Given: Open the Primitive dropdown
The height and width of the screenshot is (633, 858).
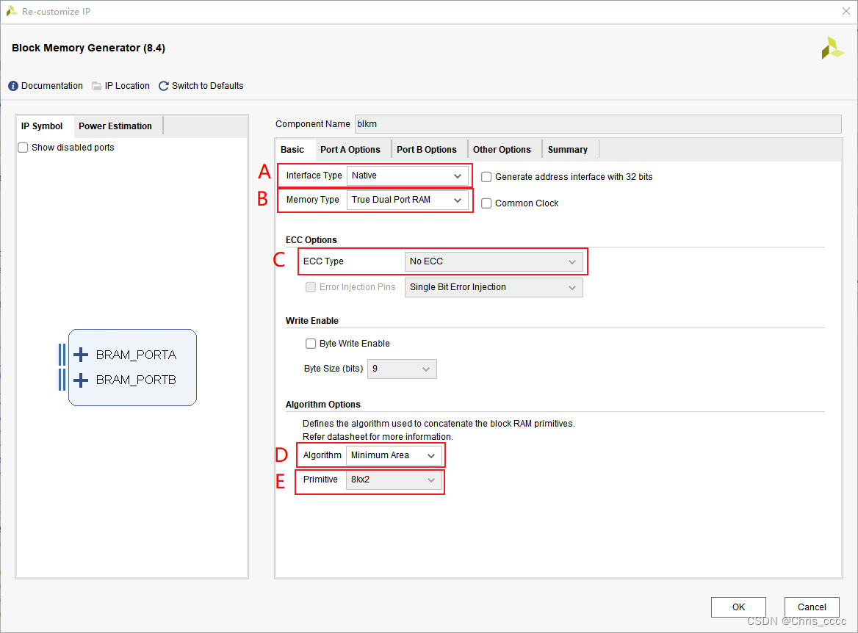Looking at the screenshot, I should (x=394, y=480).
